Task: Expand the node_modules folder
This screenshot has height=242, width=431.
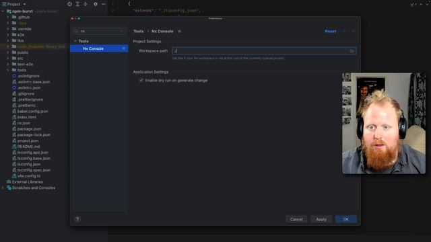Action: click(x=8, y=46)
